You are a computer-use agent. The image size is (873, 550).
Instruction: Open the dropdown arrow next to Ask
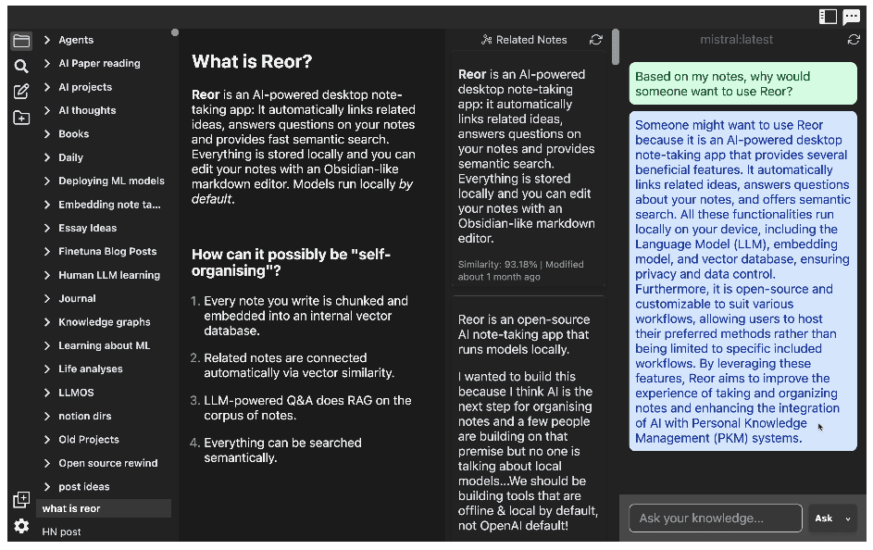(x=848, y=519)
